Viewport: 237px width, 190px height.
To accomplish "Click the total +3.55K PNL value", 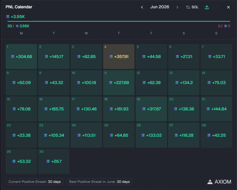I will [15, 17].
